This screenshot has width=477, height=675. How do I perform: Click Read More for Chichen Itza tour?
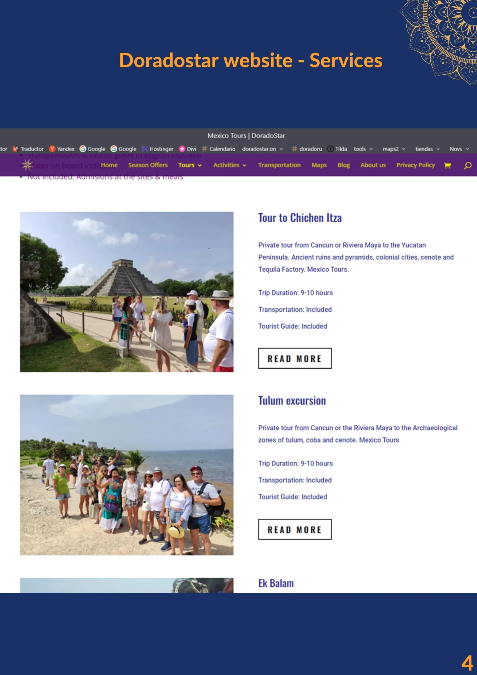pyautogui.click(x=295, y=358)
